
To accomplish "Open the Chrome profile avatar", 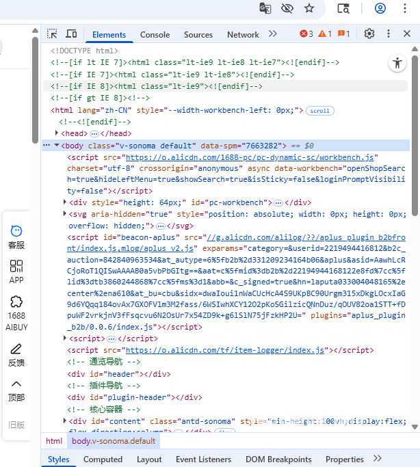I will point(380,8).
